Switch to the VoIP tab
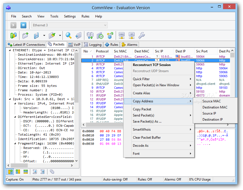Screen dimensions: 243x190 point(75,45)
